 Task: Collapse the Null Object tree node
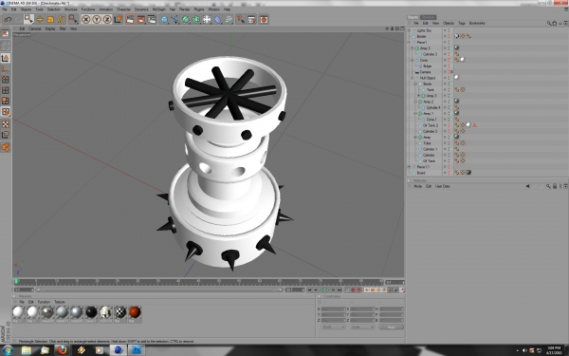click(x=413, y=78)
